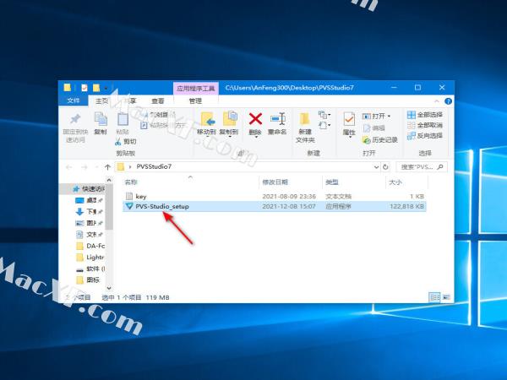Click the Copy to folder icon
This screenshot has width=507, height=380.
pyautogui.click(x=230, y=119)
